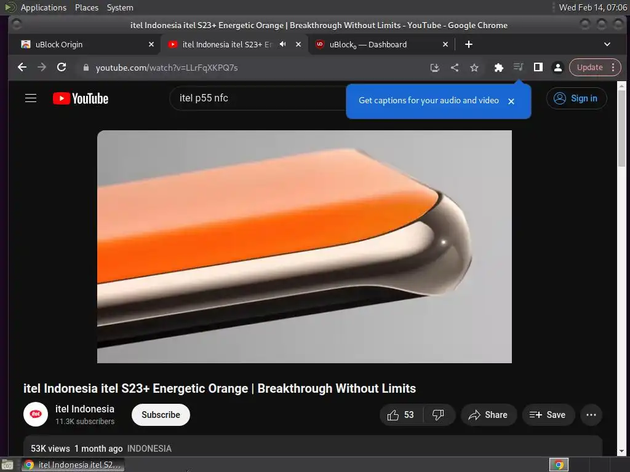630x472 pixels.
Task: Click the address bar URL
Action: point(166,68)
